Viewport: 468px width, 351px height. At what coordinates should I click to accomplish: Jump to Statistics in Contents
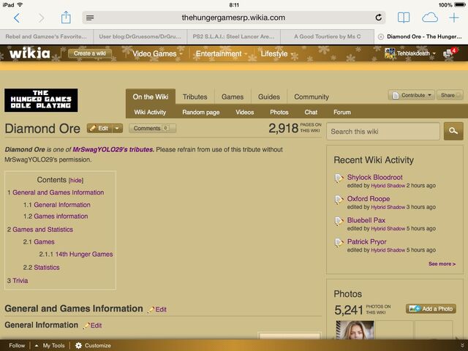point(47,268)
